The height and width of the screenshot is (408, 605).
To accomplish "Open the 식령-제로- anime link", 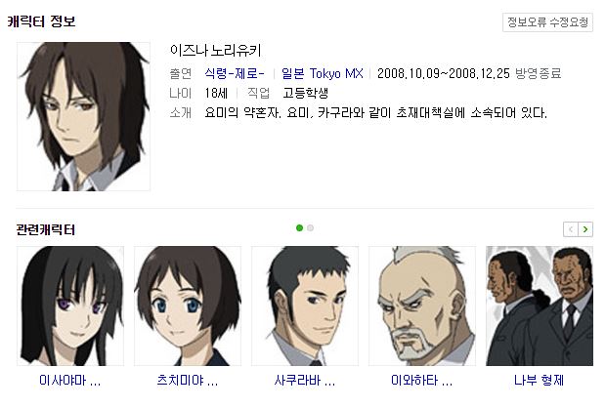I will [235, 73].
